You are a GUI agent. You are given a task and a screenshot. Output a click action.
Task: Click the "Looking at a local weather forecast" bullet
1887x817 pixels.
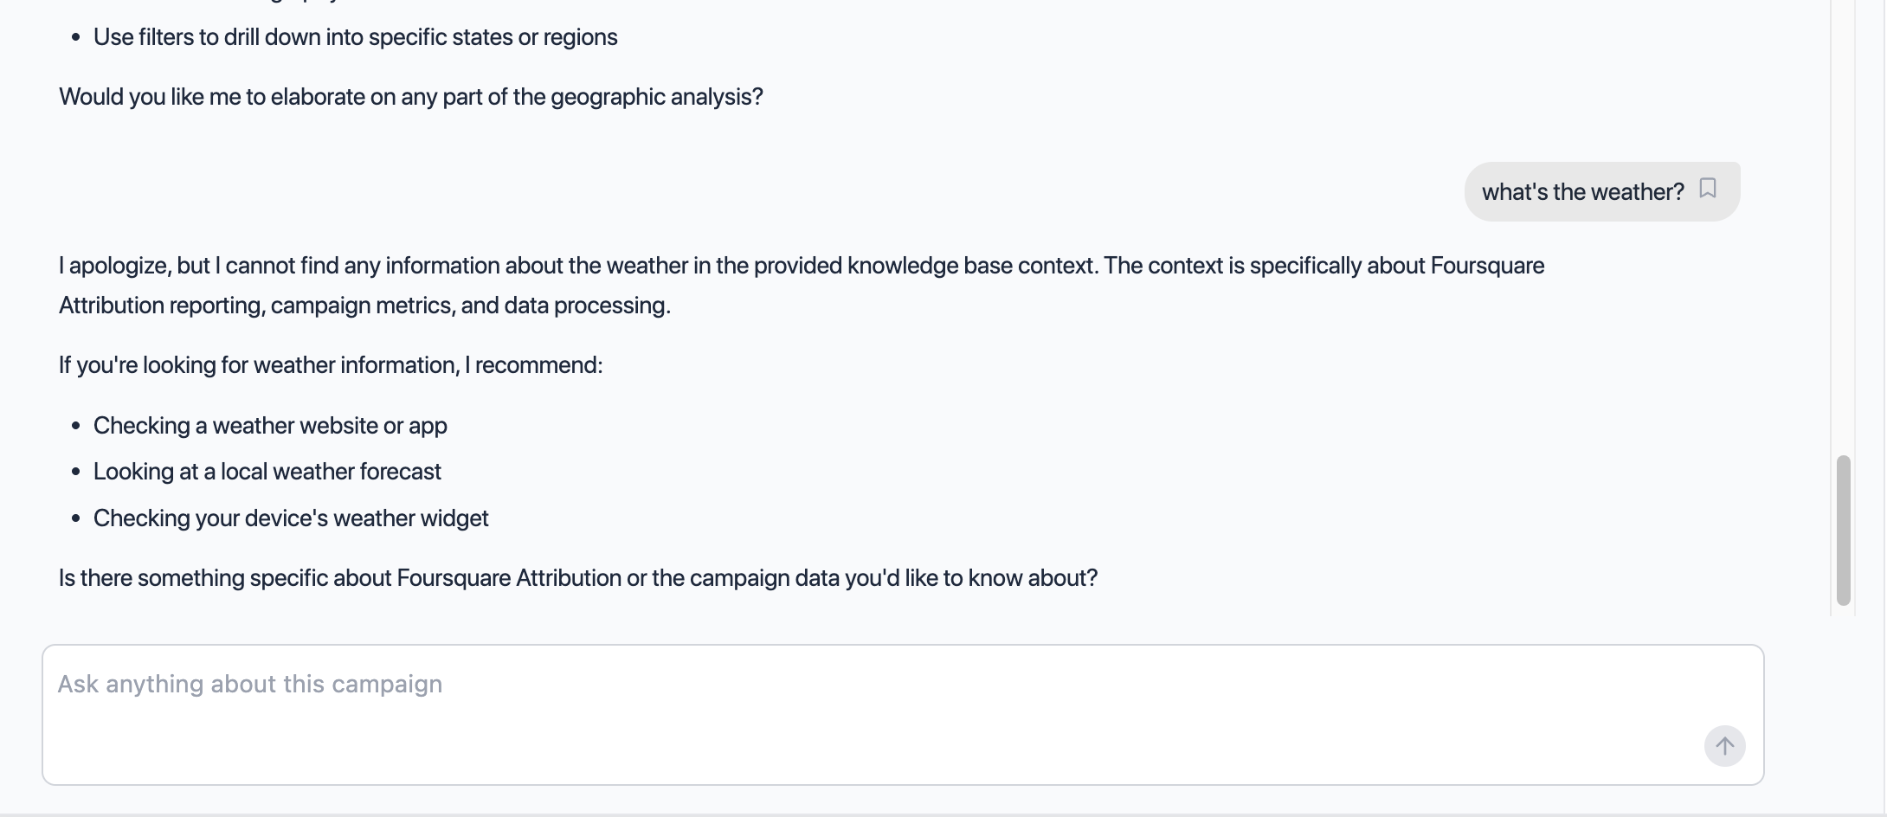[x=267, y=472]
